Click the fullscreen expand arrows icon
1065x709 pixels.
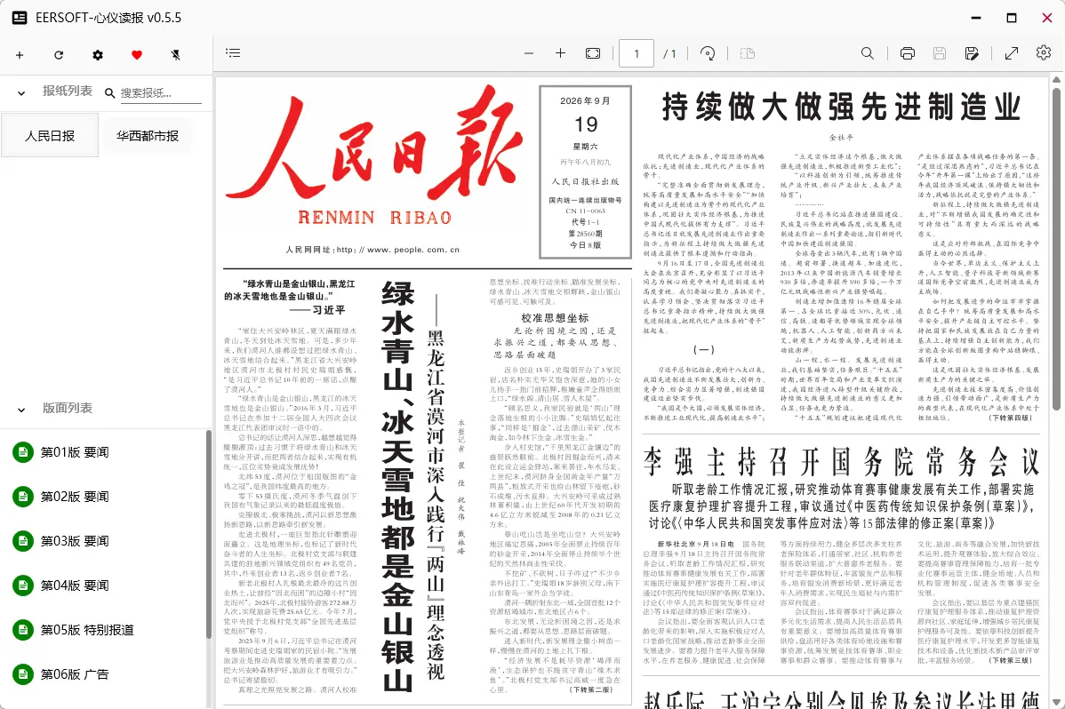tap(1012, 53)
